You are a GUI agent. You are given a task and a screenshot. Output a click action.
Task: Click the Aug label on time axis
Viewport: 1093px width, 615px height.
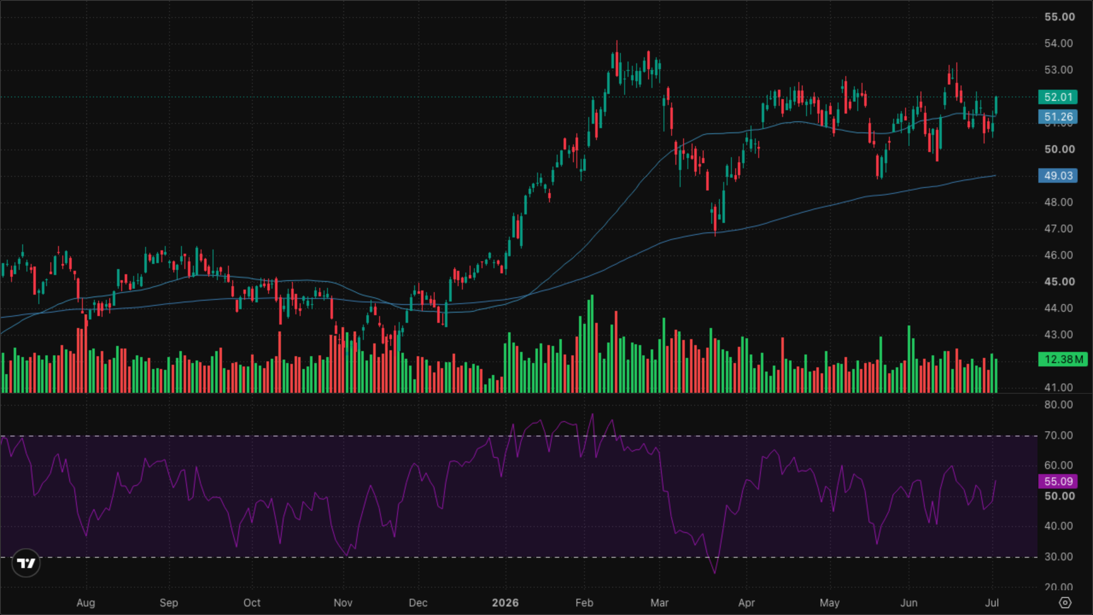[x=86, y=603]
